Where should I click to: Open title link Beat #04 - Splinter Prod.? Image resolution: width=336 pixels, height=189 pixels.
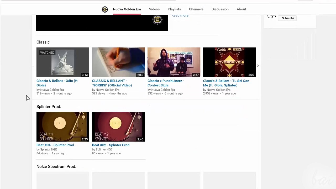coord(56,145)
